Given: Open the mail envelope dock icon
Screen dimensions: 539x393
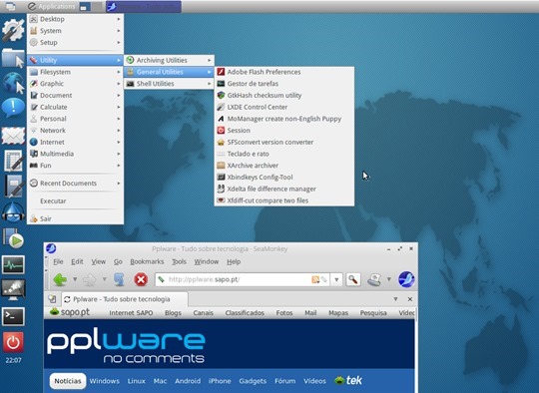Looking at the screenshot, I should (13, 136).
